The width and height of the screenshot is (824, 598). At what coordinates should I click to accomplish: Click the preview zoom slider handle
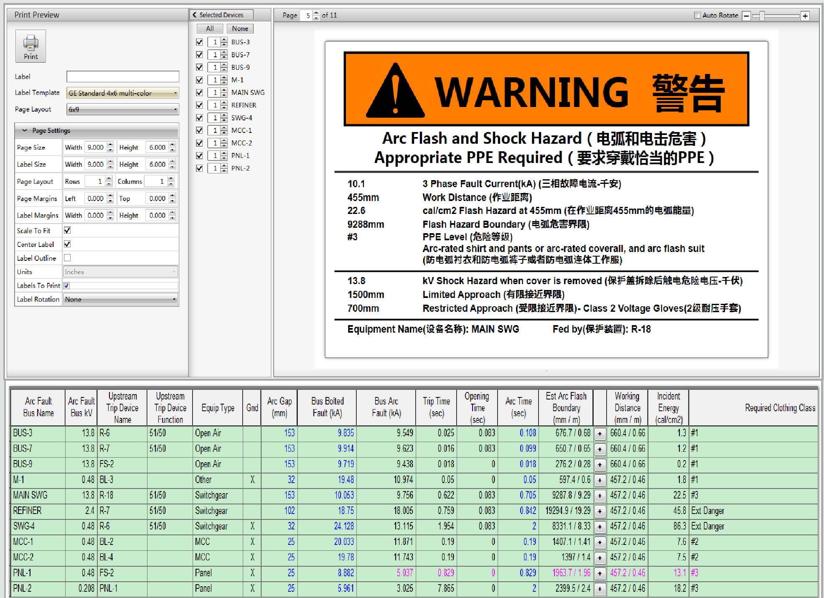(x=762, y=16)
